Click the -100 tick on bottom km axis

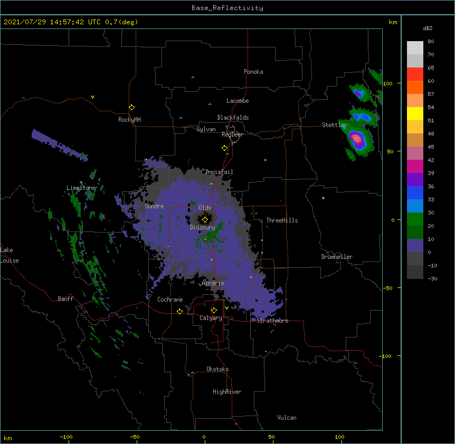67,437
